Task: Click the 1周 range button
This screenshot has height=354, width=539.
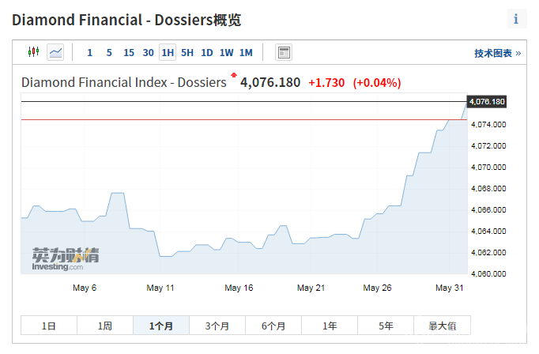Action: pos(105,326)
